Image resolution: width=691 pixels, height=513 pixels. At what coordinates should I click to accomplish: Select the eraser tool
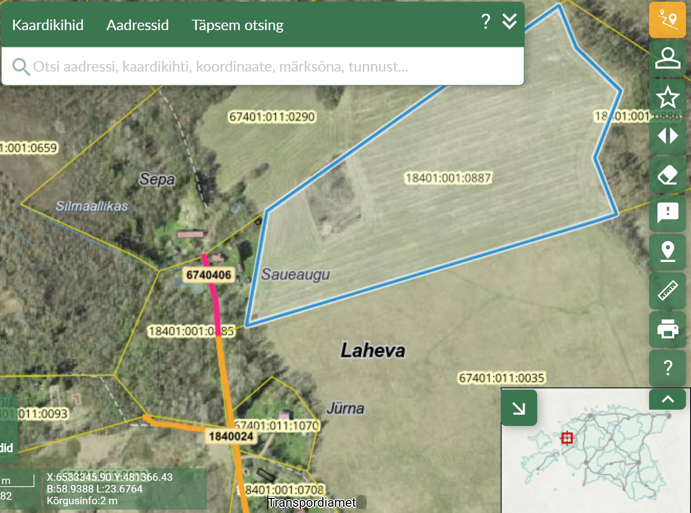point(667,175)
